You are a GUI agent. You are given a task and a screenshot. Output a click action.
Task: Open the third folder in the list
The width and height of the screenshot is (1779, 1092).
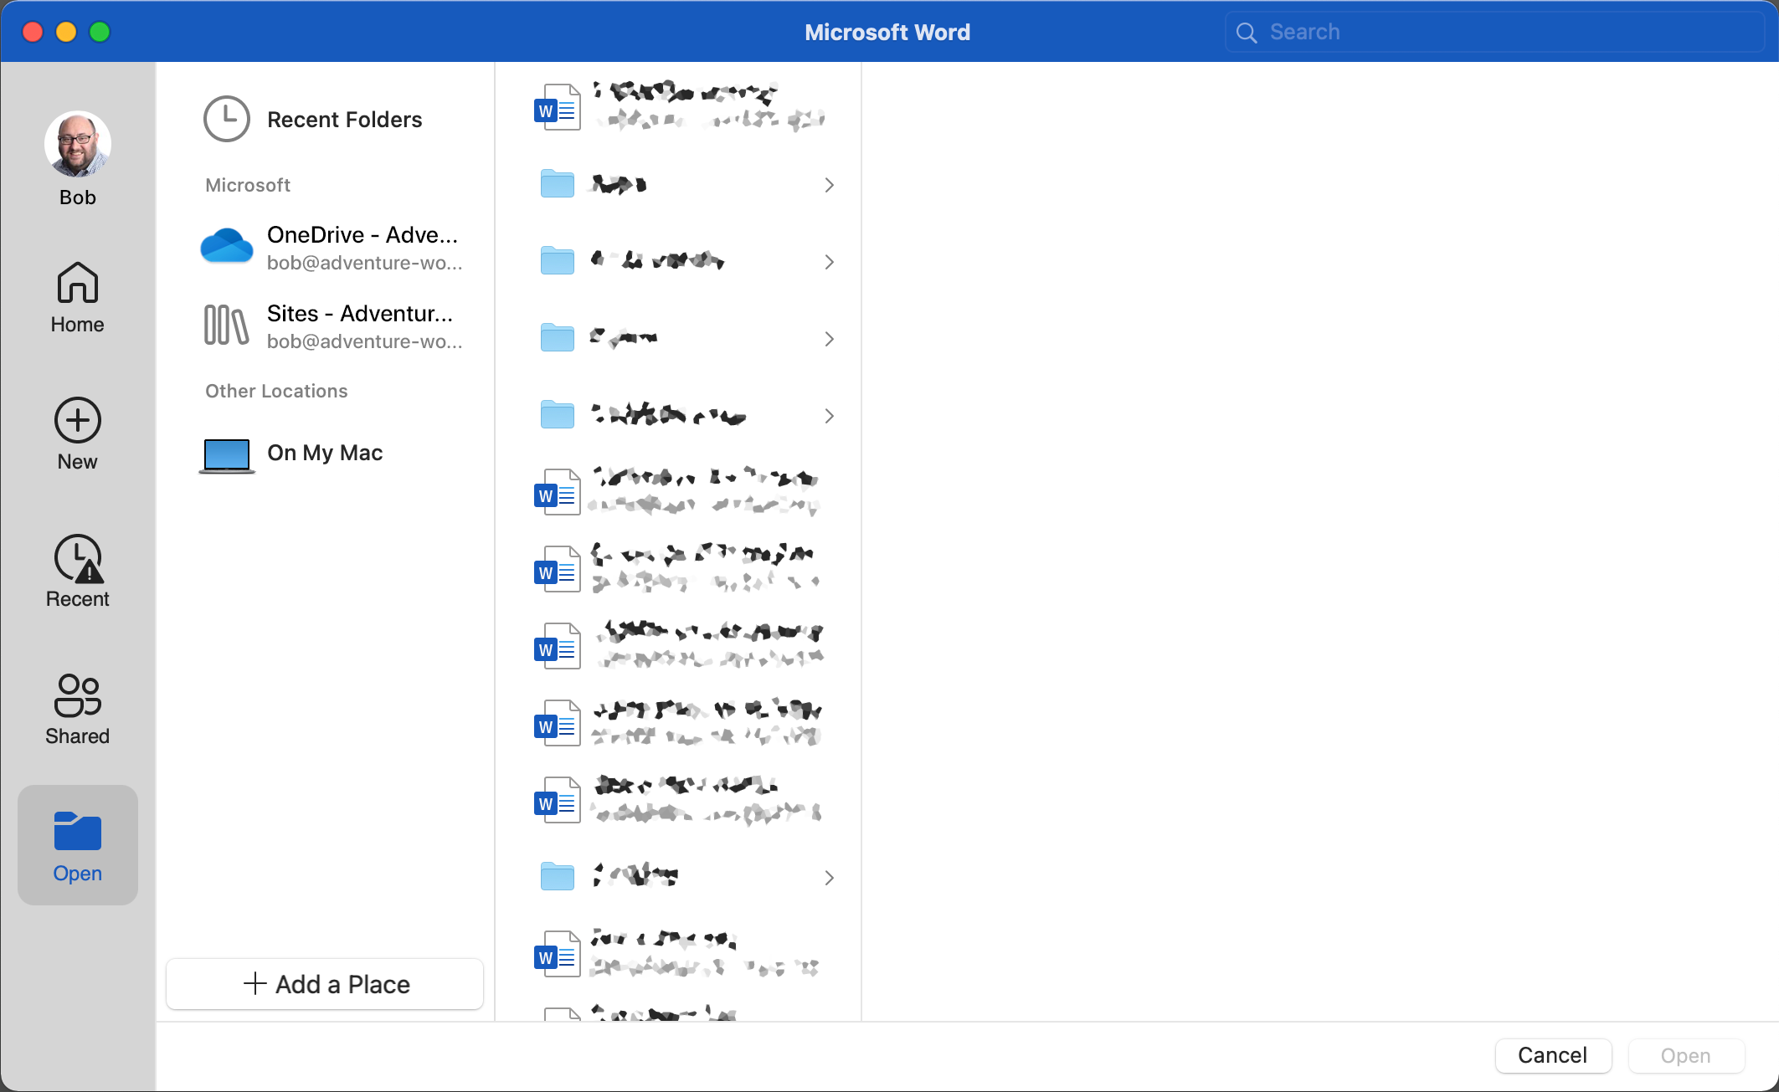click(624, 339)
